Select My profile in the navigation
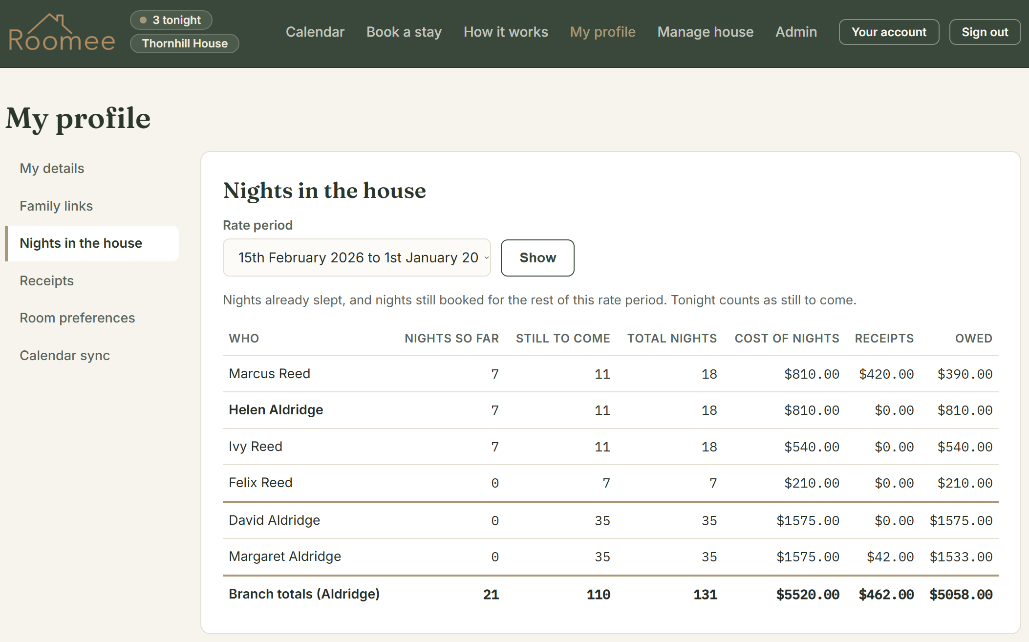 pos(602,32)
